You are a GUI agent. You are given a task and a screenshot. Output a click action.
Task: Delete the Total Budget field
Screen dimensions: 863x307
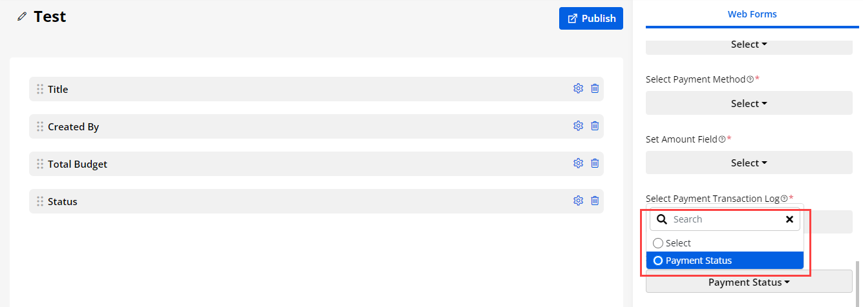point(595,164)
